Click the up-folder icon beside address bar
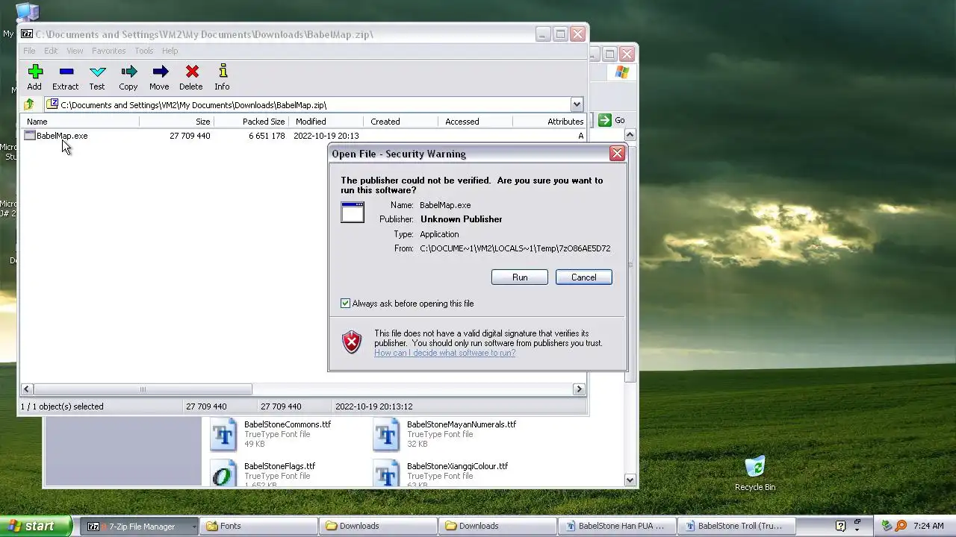The height and width of the screenshot is (537, 956). [29, 105]
